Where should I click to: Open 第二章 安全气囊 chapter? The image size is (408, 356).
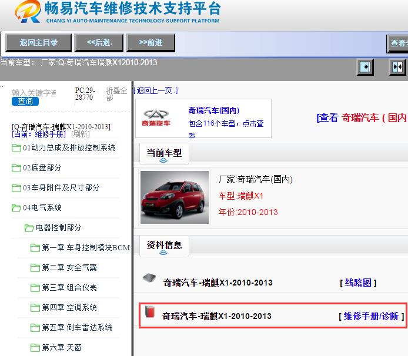click(69, 267)
